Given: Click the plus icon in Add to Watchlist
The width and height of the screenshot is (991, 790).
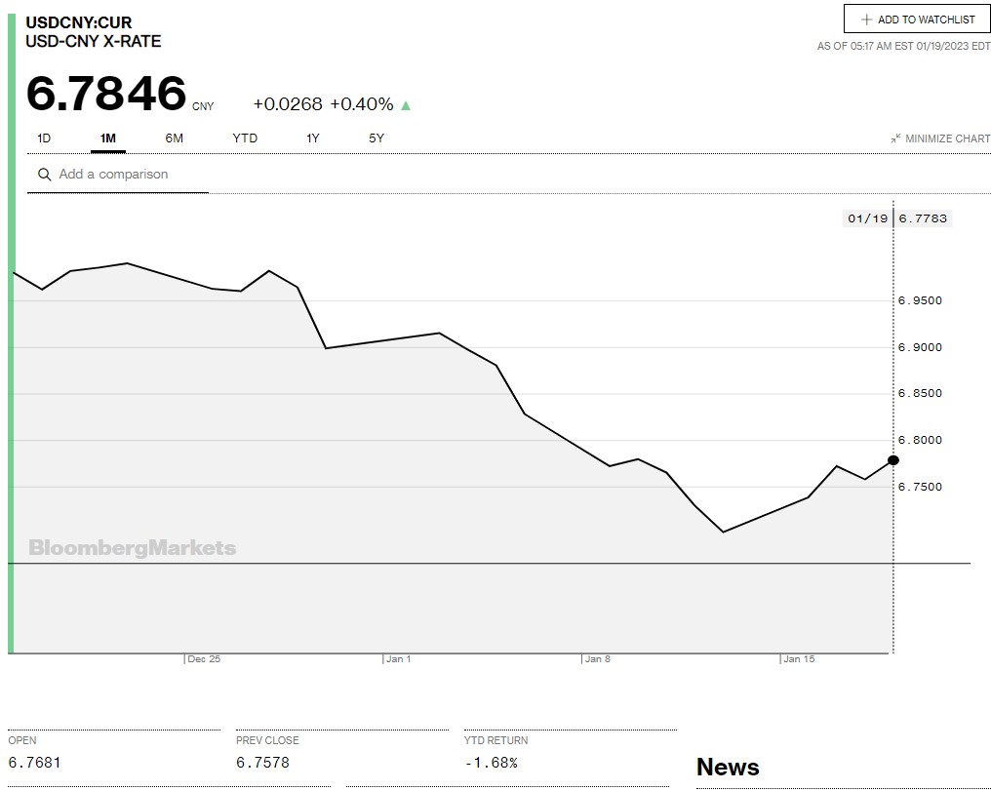Looking at the screenshot, I should [x=866, y=20].
